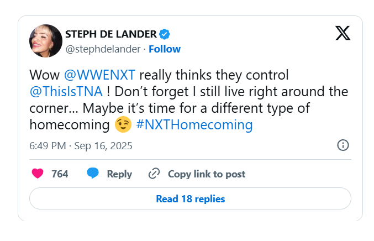
Task: Click the Read 18 replies button
Action: (190, 198)
